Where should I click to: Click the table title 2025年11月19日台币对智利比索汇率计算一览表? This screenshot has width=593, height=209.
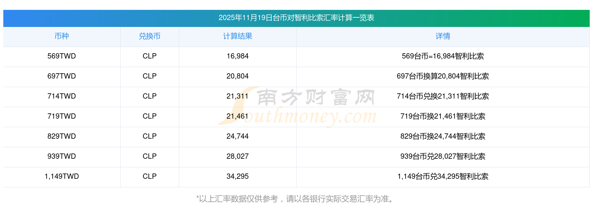pos(296,18)
